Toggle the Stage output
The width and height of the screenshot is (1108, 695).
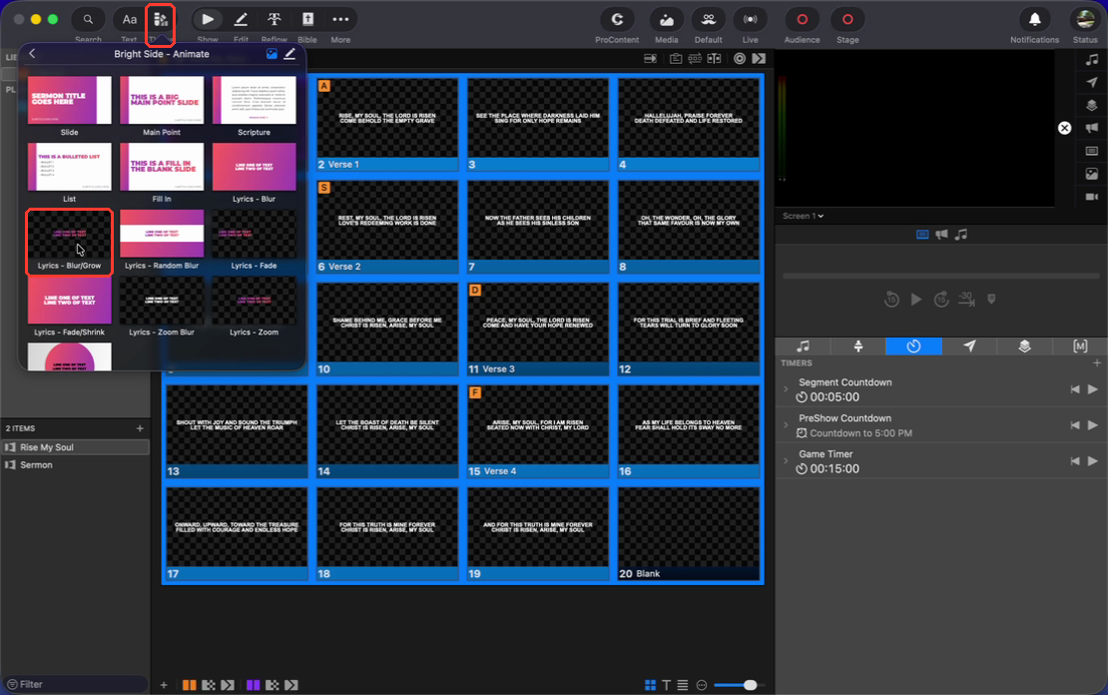[x=847, y=20]
